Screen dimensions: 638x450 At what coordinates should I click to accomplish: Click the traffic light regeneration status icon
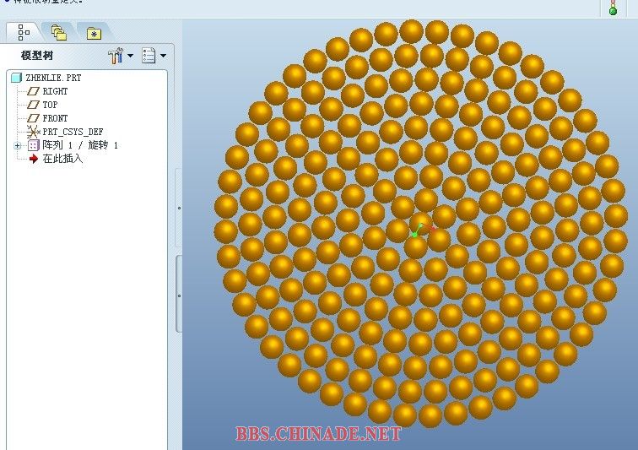[613, 8]
